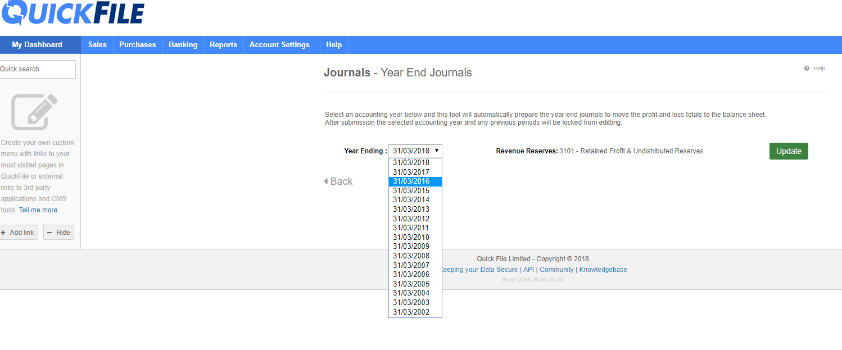This screenshot has height=350, width=842.
Task: Go Back from Year End Journals
Action: (338, 181)
